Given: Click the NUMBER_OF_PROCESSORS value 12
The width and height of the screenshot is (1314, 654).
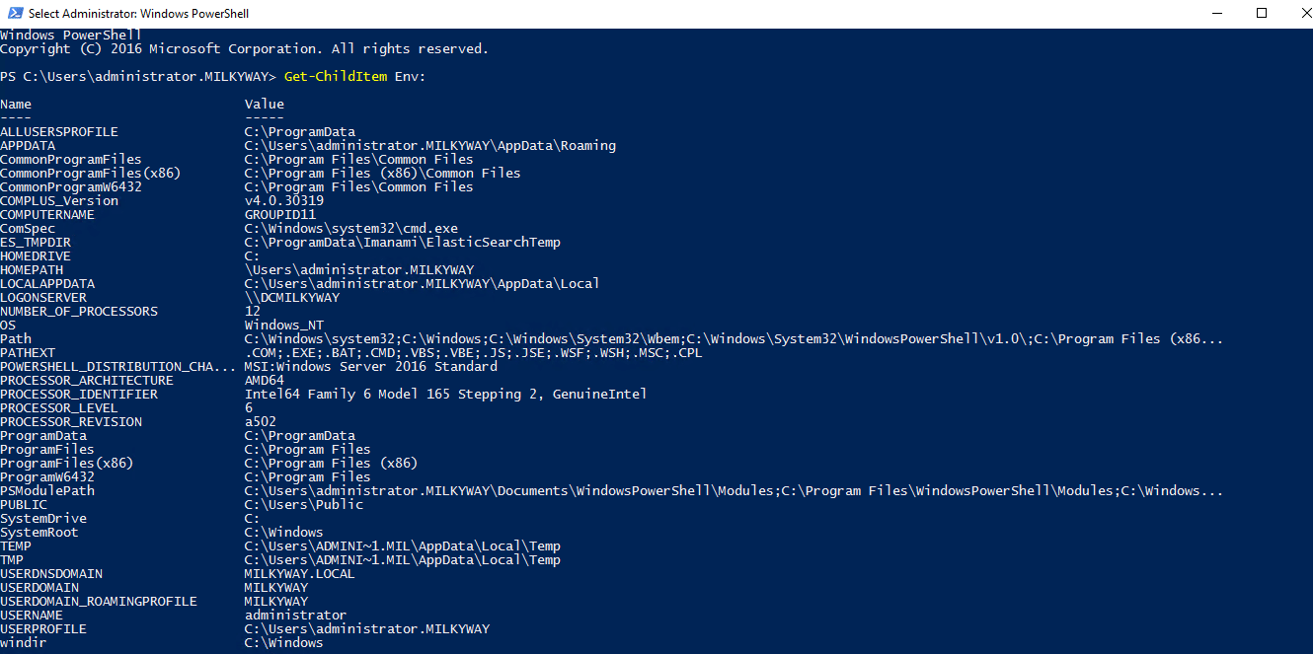Looking at the screenshot, I should pos(253,311).
